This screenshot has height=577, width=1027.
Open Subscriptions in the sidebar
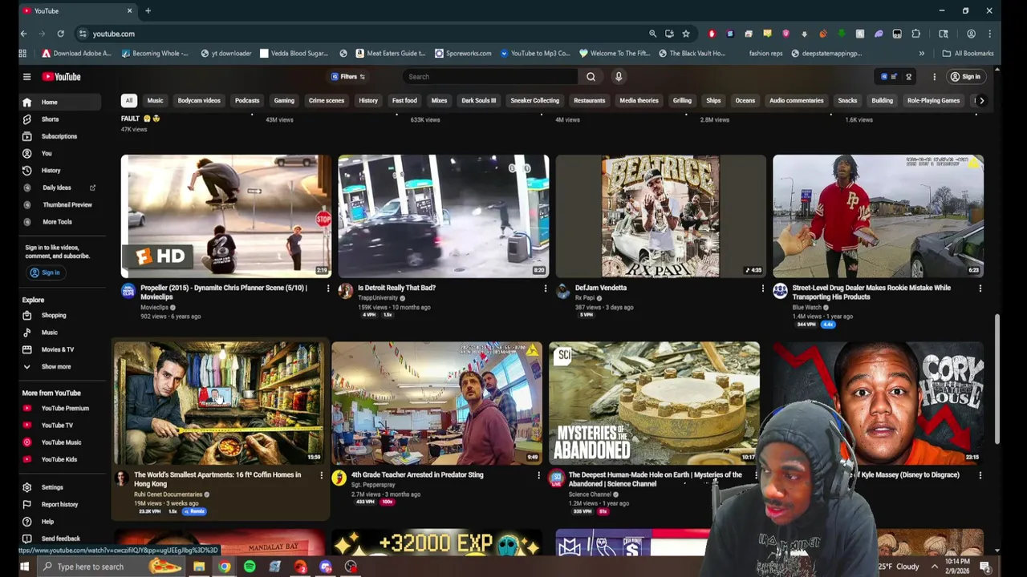60,136
